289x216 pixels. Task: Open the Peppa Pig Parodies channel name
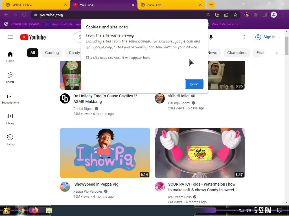point(88,191)
